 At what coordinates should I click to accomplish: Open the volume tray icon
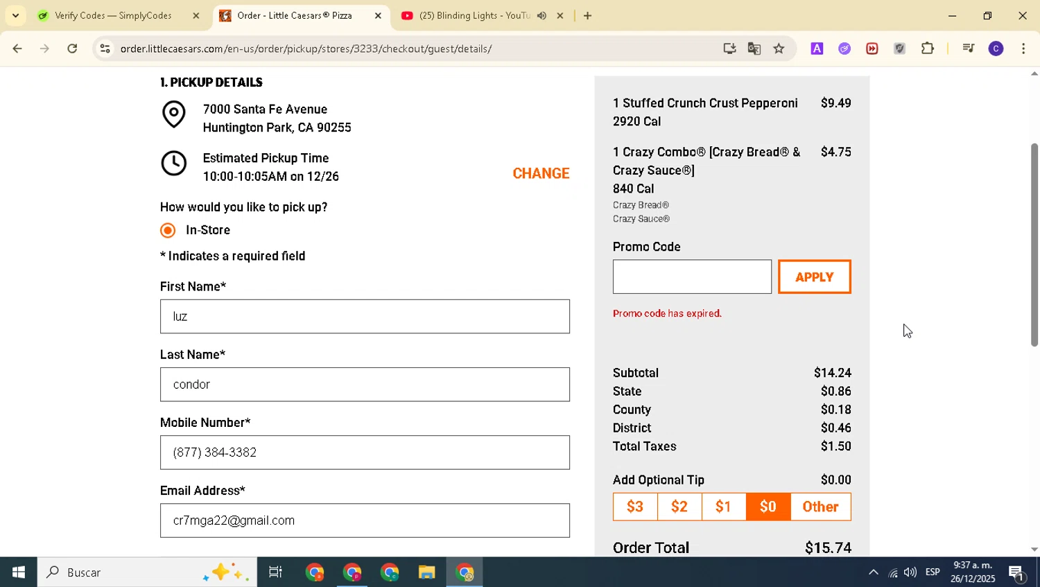pyautogui.click(x=910, y=572)
